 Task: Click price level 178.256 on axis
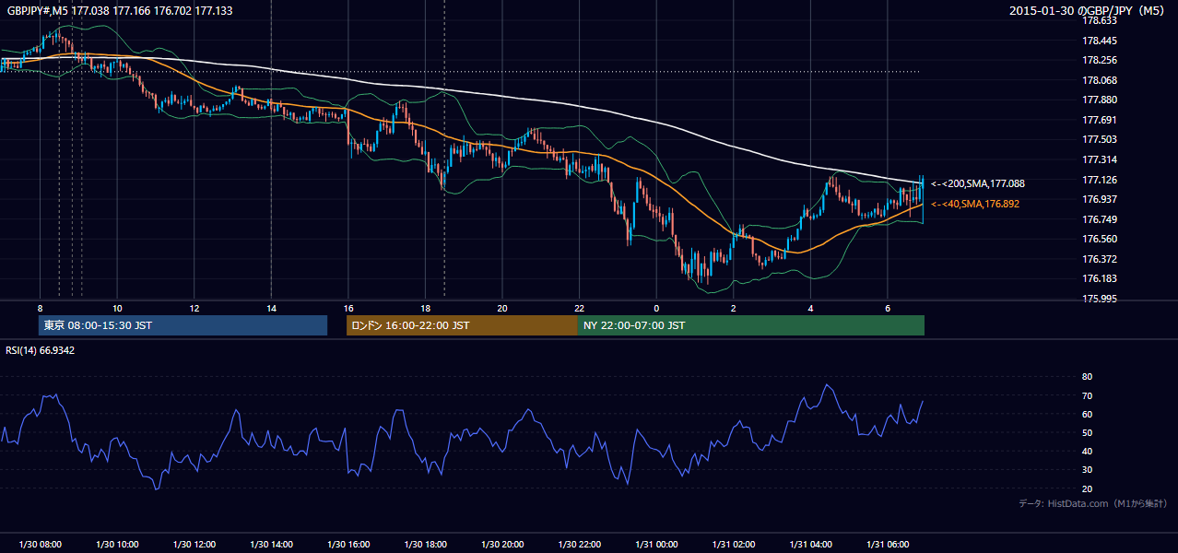(1099, 60)
